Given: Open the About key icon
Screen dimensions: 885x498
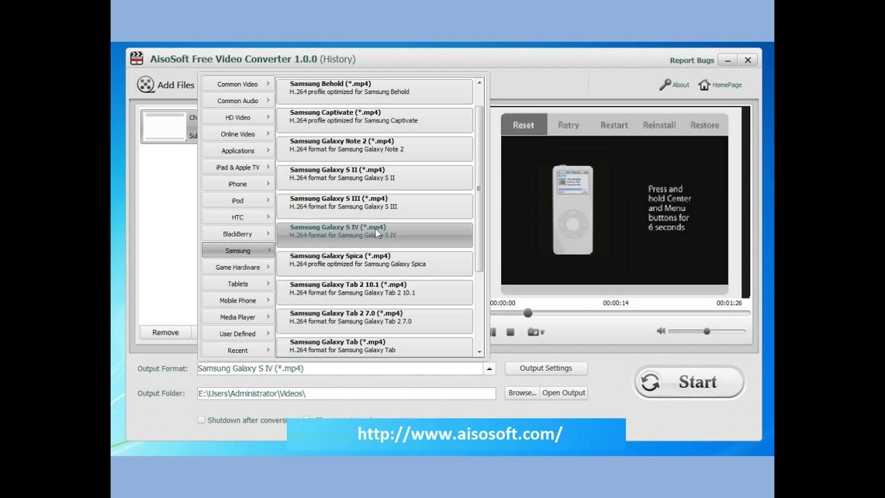Looking at the screenshot, I should [665, 84].
